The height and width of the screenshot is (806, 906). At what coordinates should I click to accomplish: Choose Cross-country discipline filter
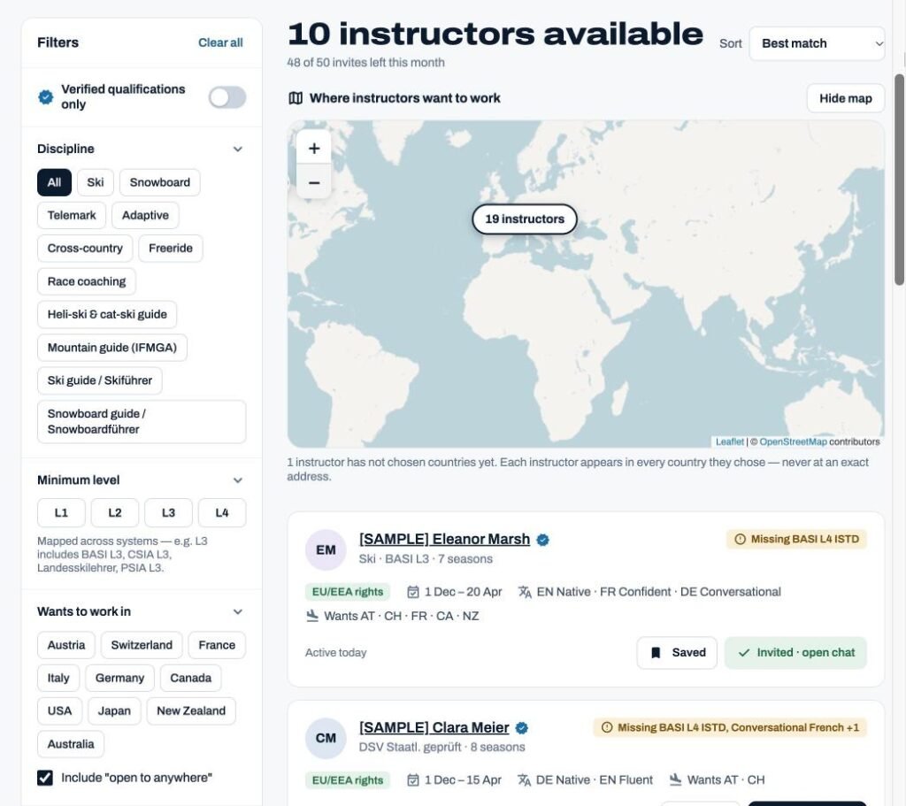click(x=85, y=249)
